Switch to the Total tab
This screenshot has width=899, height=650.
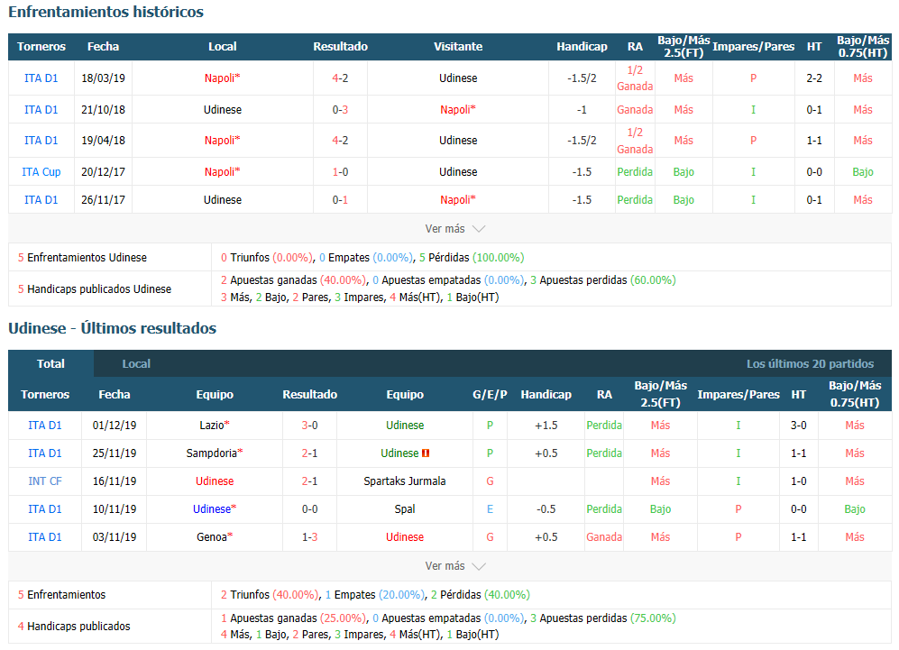(50, 363)
